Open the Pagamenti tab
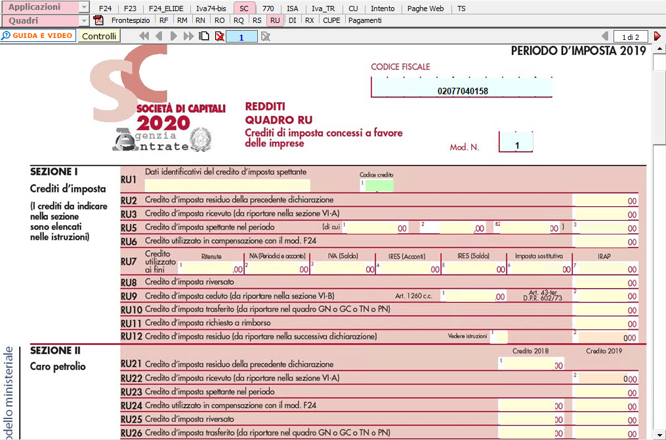Viewport: 666px width, 440px height. [x=365, y=20]
